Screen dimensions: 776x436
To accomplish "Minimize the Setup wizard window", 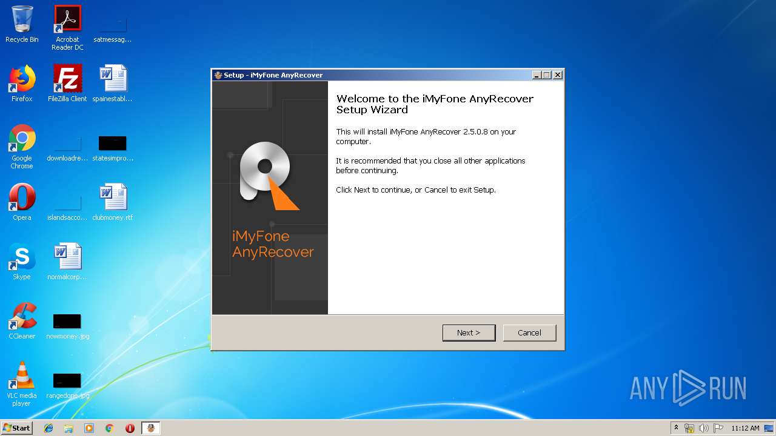I will pyautogui.click(x=537, y=75).
